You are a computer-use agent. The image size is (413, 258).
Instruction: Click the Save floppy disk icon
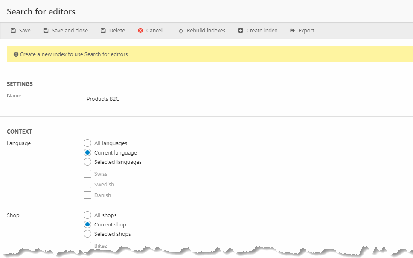click(x=13, y=31)
